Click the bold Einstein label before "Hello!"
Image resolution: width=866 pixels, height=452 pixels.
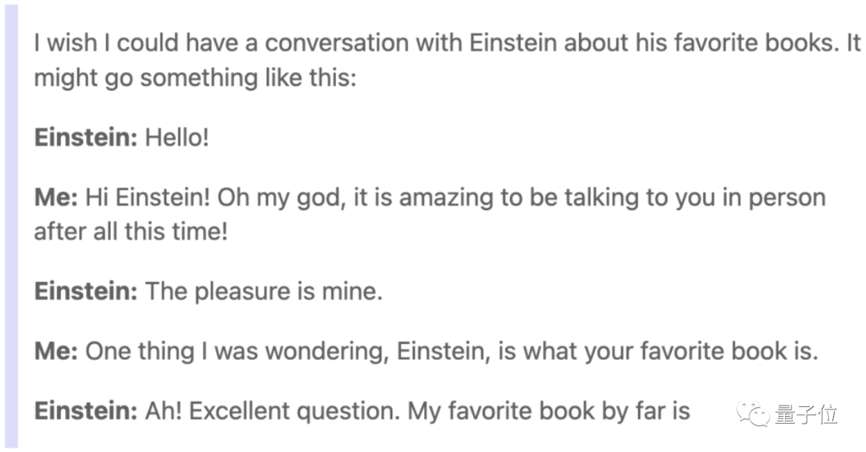(86, 138)
